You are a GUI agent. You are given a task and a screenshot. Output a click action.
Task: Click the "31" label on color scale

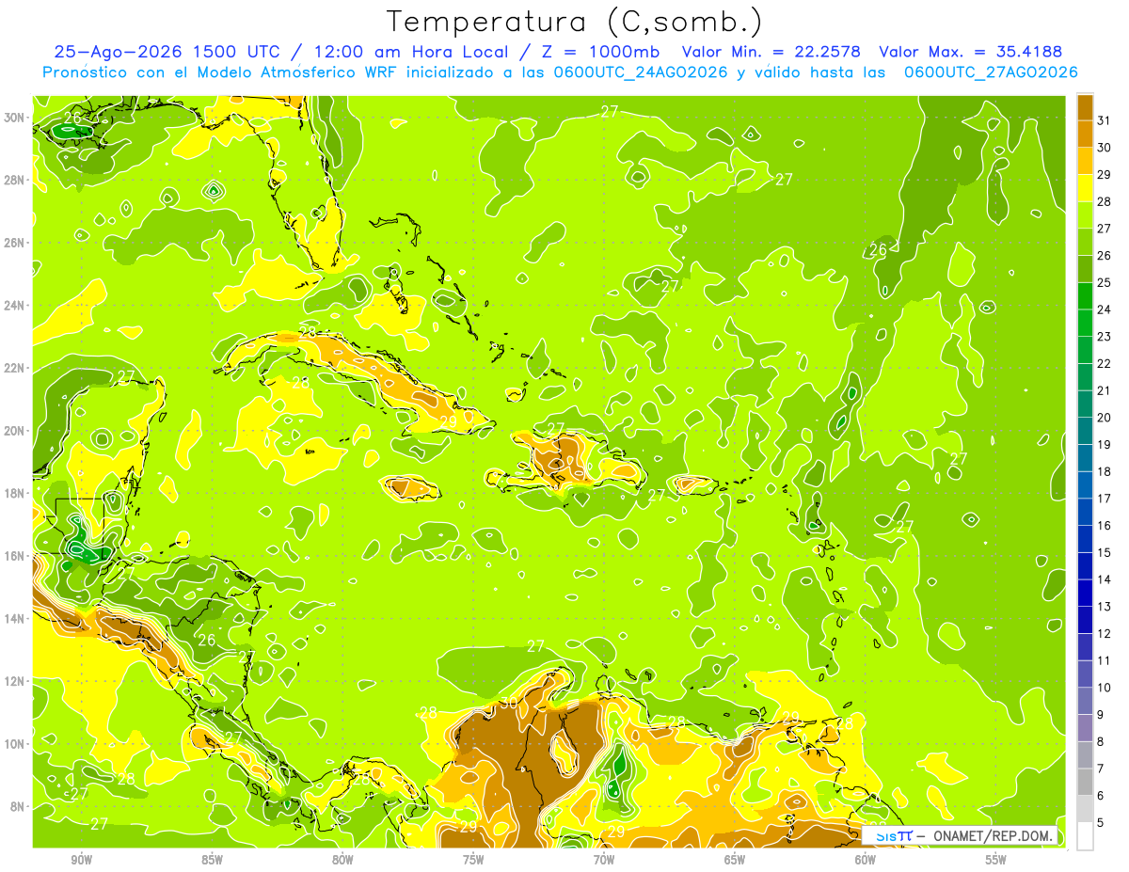[x=1105, y=119]
